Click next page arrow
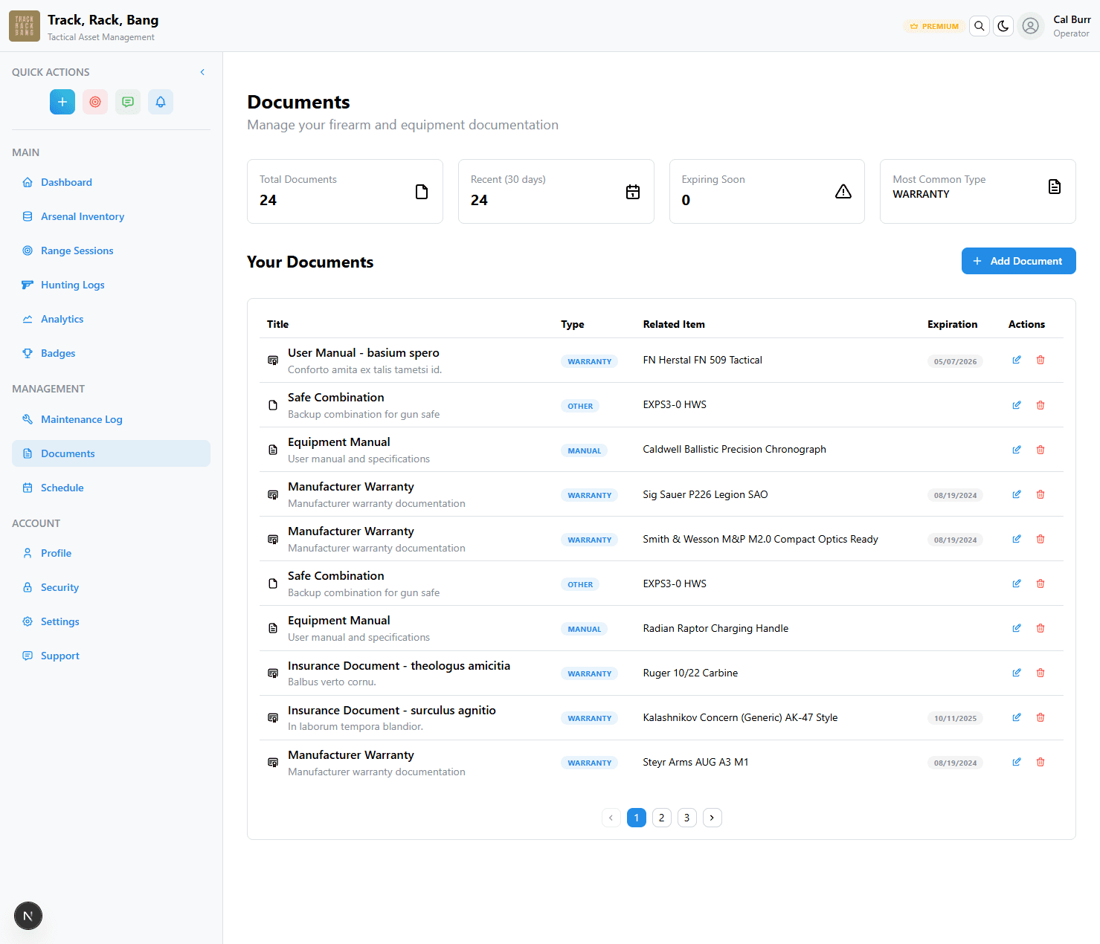Screen dimensions: 1100x944 pos(713,818)
